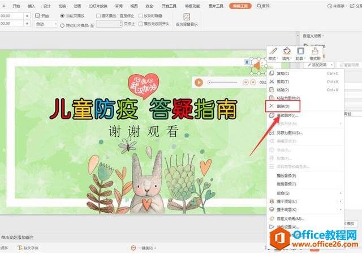
Task: Open the Design (设计) ribbon tab
Action: tap(46, 6)
